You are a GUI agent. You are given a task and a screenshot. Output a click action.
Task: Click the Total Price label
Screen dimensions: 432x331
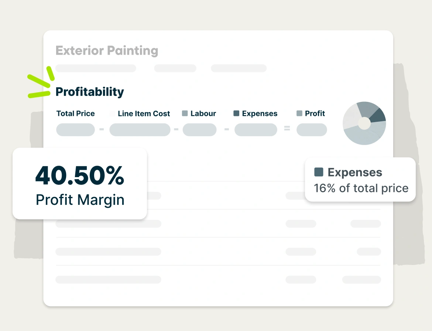[75, 113]
